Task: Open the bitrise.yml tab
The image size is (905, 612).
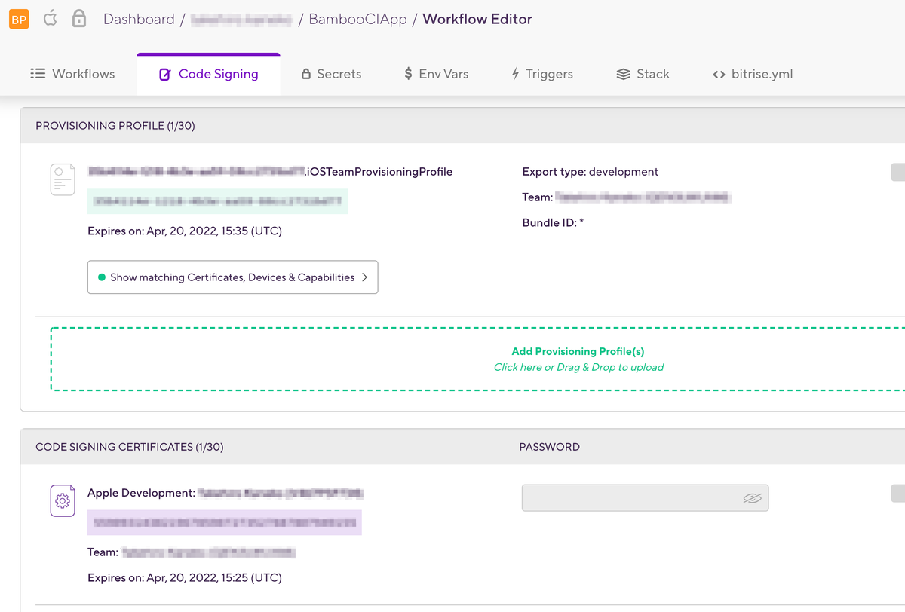Action: (752, 74)
